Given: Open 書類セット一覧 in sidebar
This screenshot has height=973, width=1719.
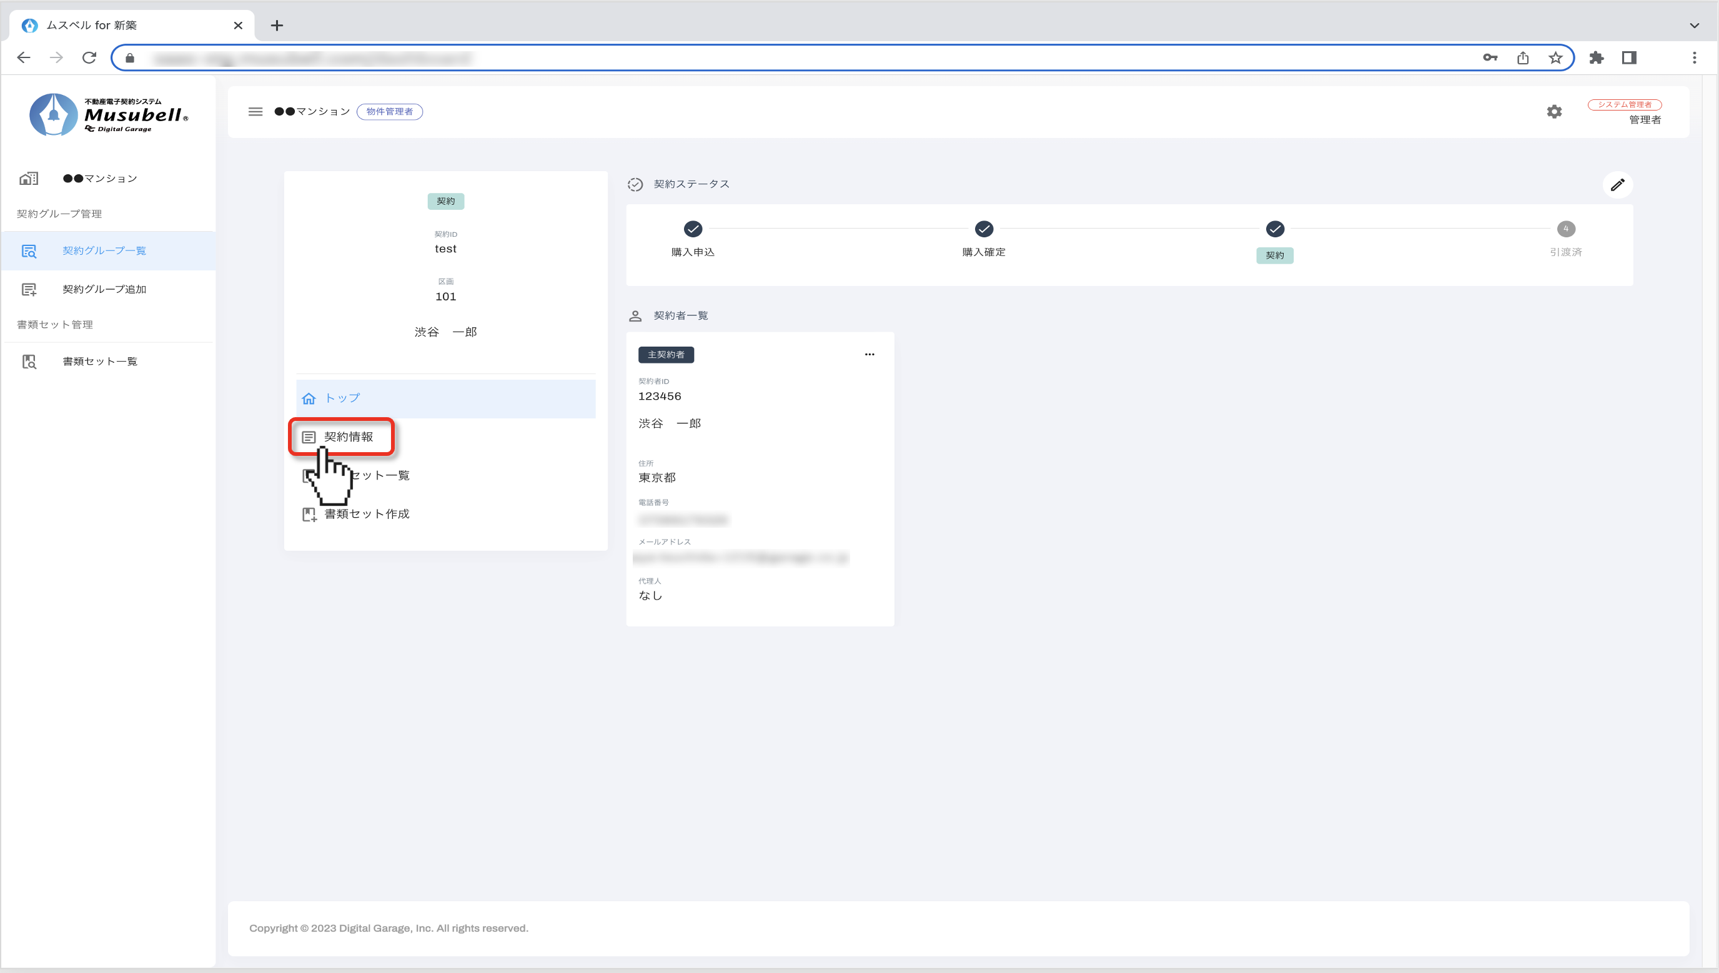Looking at the screenshot, I should pyautogui.click(x=99, y=362).
